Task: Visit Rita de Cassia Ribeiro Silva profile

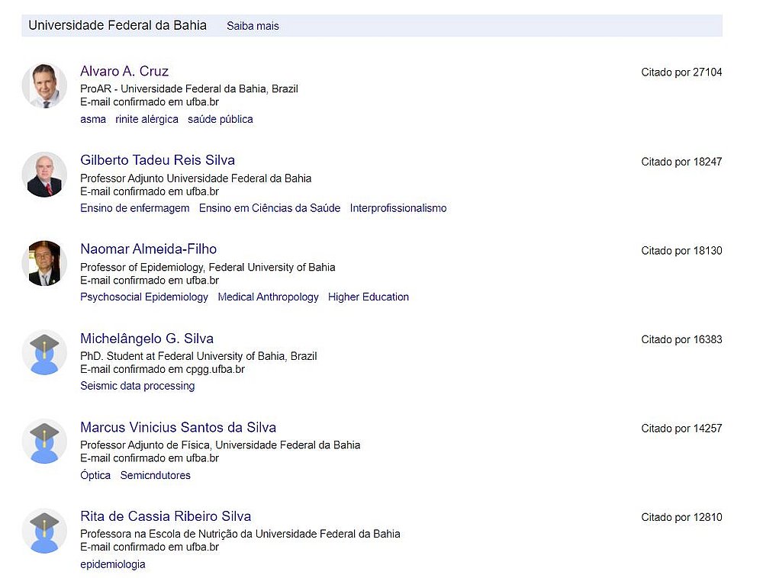Action: pyautogui.click(x=166, y=516)
